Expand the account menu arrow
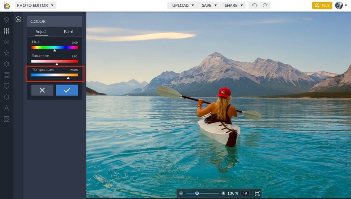 pyautogui.click(x=346, y=5)
